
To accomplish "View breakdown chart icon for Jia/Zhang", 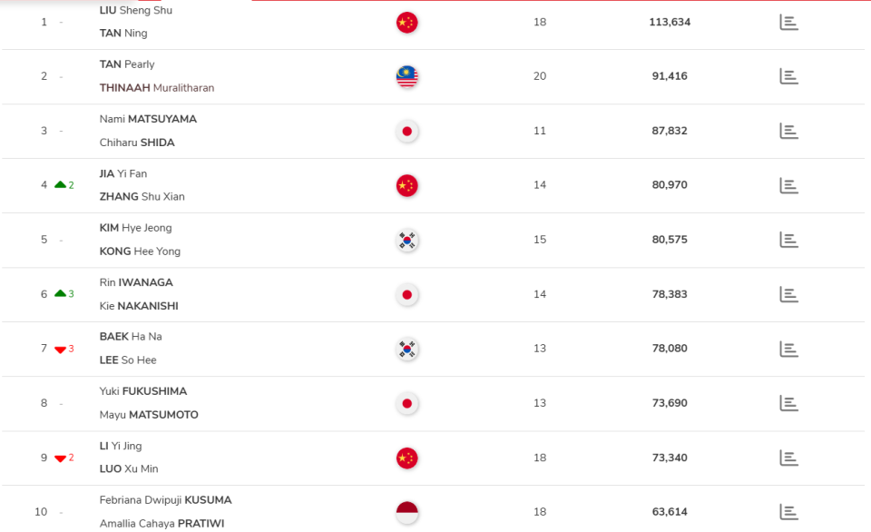I will point(788,185).
